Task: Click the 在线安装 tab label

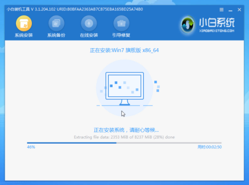Action: click(x=89, y=35)
